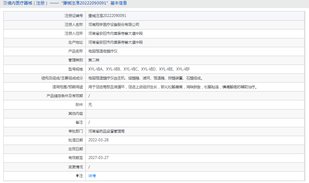This screenshot has height=183, width=309.
Task: Click the 审批部门 label
Action: [76, 131]
